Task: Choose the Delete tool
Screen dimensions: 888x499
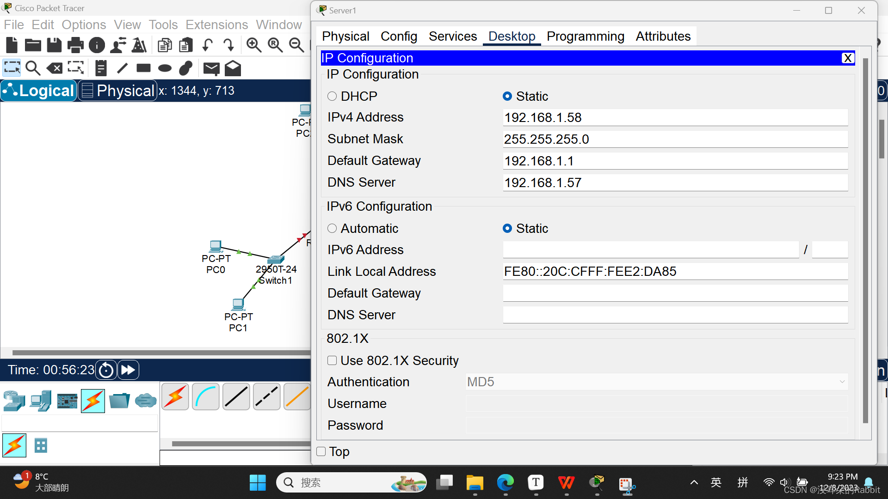Action: click(x=55, y=68)
